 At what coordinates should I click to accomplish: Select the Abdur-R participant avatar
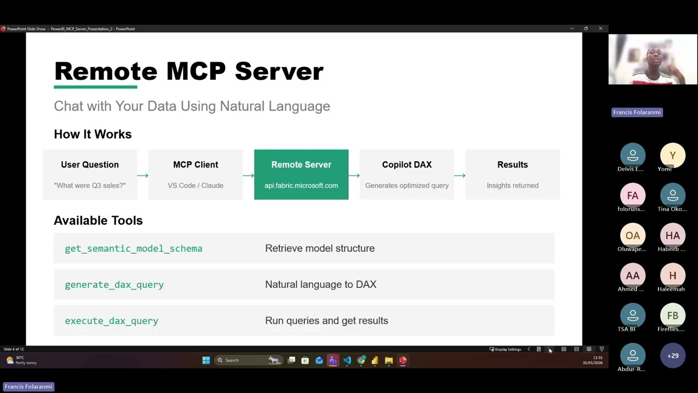click(633, 356)
